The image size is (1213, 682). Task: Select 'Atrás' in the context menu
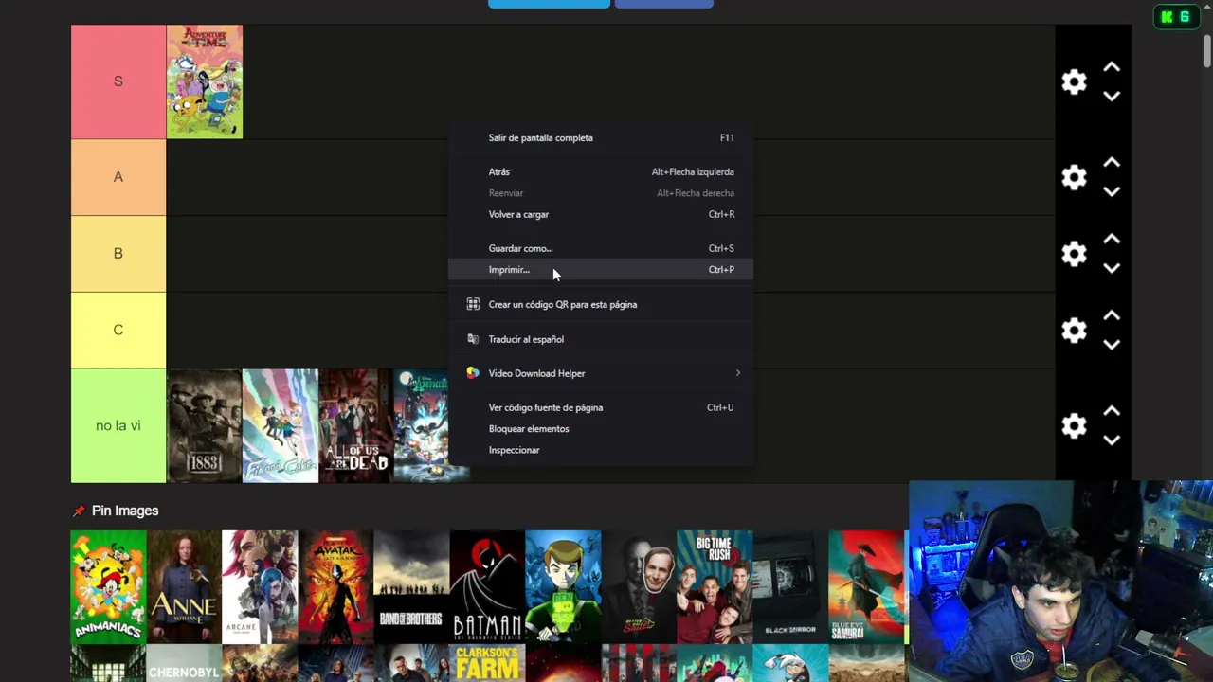pos(601,172)
